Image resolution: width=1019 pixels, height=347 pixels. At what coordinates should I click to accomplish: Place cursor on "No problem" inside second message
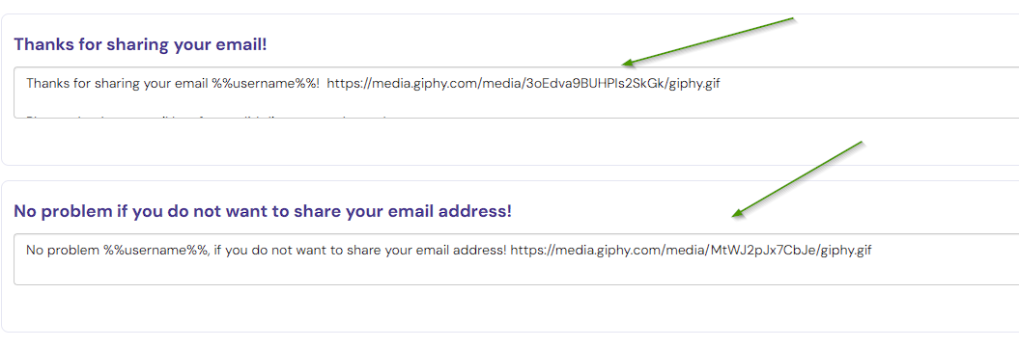tap(63, 251)
